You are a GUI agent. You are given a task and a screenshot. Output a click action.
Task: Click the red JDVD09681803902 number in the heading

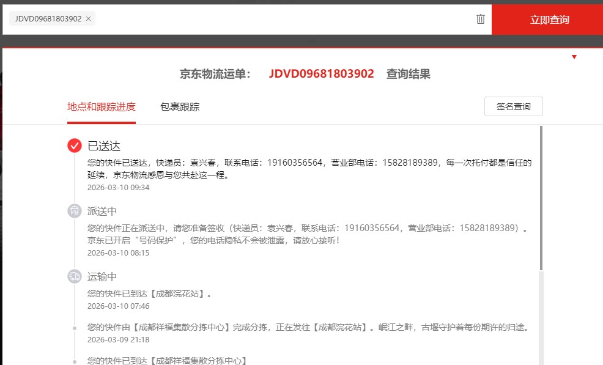(x=321, y=74)
